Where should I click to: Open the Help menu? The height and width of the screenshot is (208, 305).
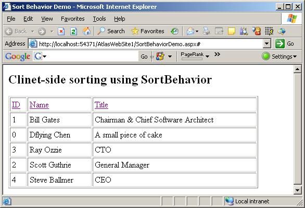119,19
